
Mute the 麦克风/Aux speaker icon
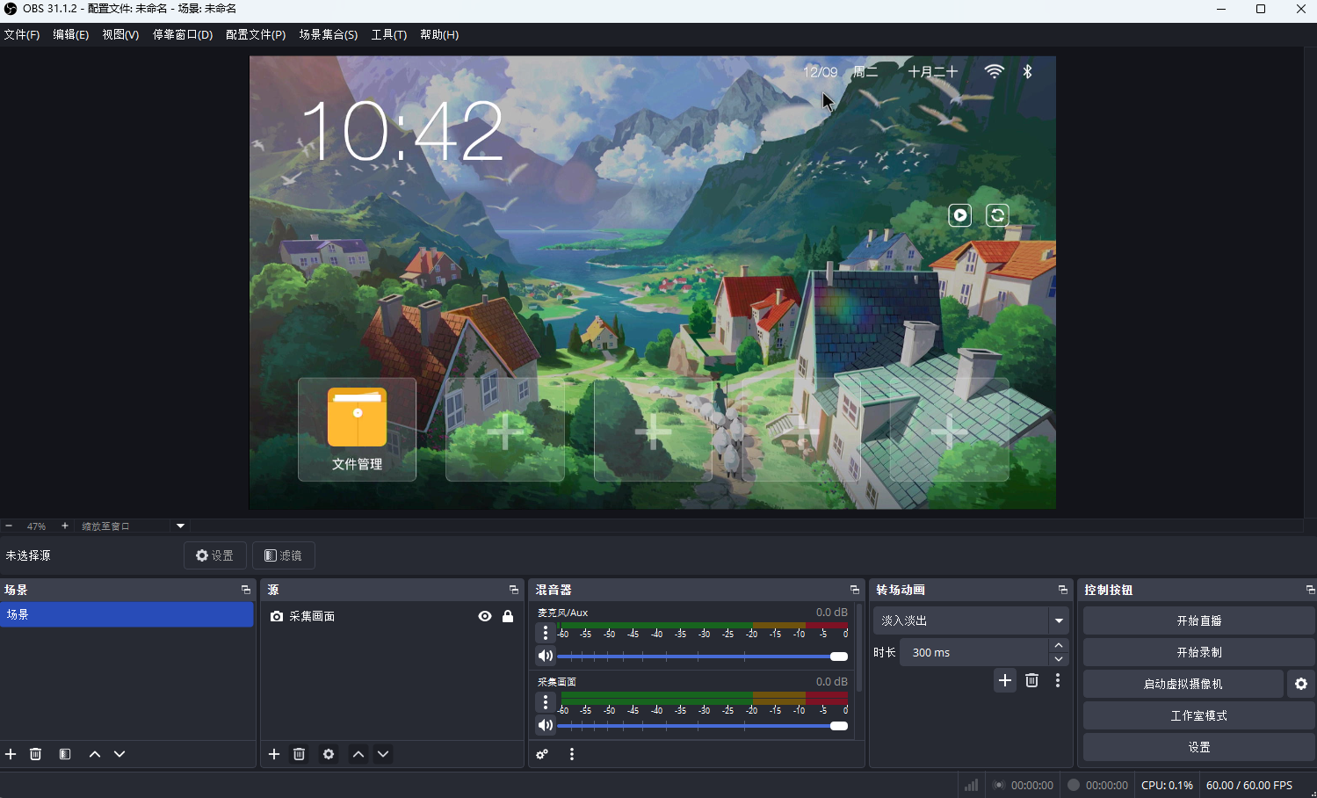545,655
